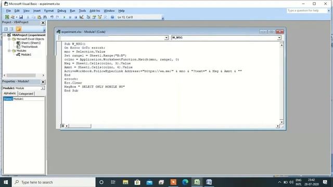
Task: Open the insert object dropdown arrow in toolbar
Action: coord(17,17)
